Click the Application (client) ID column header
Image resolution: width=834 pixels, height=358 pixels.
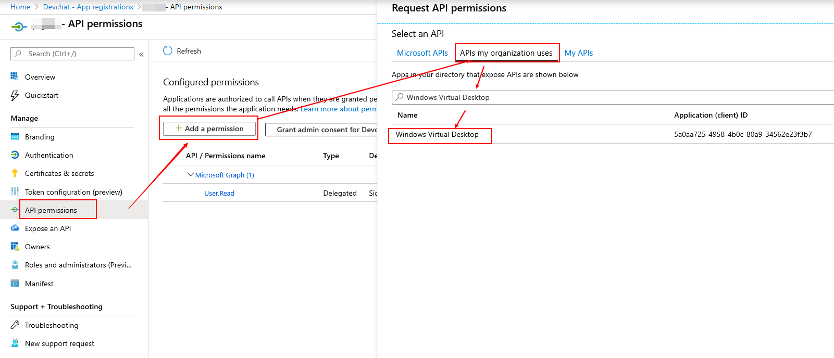coord(711,115)
